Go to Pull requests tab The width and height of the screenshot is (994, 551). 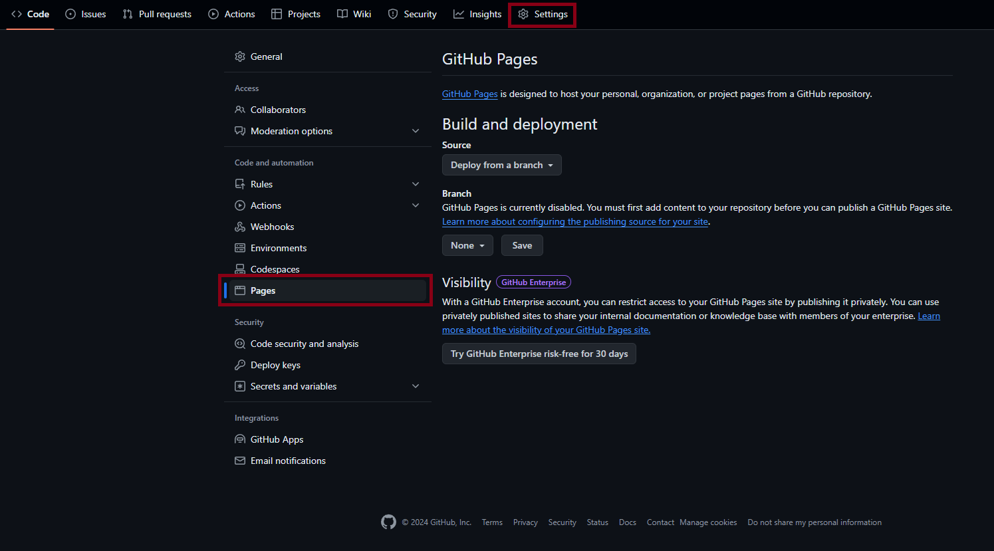point(157,14)
